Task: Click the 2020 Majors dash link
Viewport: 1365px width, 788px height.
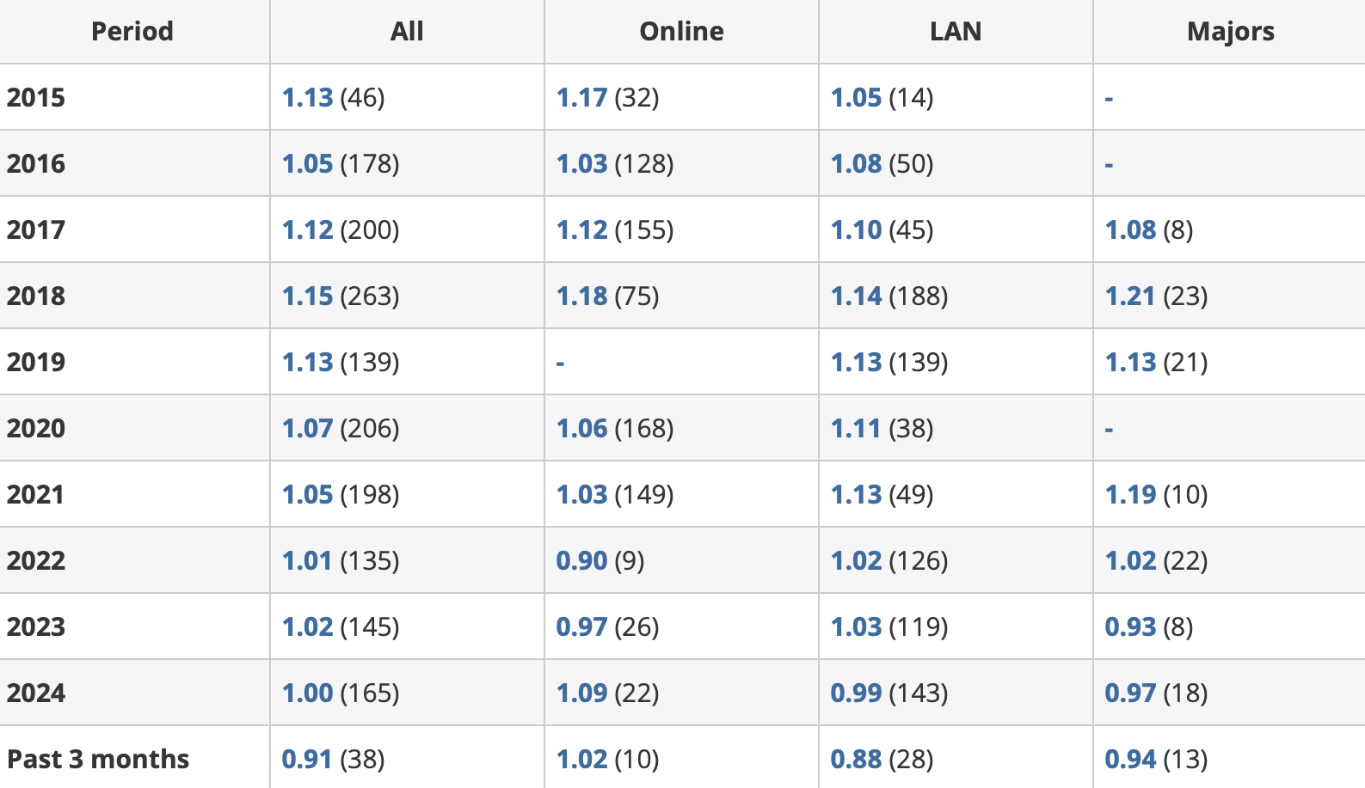Action: tap(1109, 430)
